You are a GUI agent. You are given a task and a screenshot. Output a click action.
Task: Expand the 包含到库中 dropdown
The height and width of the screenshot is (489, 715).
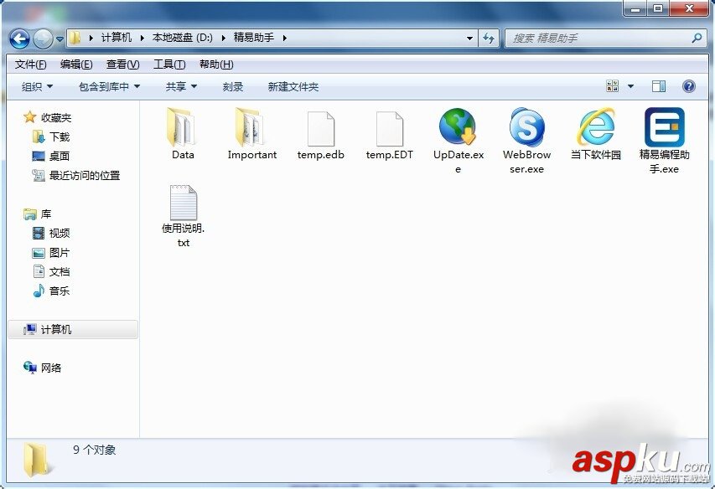[109, 86]
